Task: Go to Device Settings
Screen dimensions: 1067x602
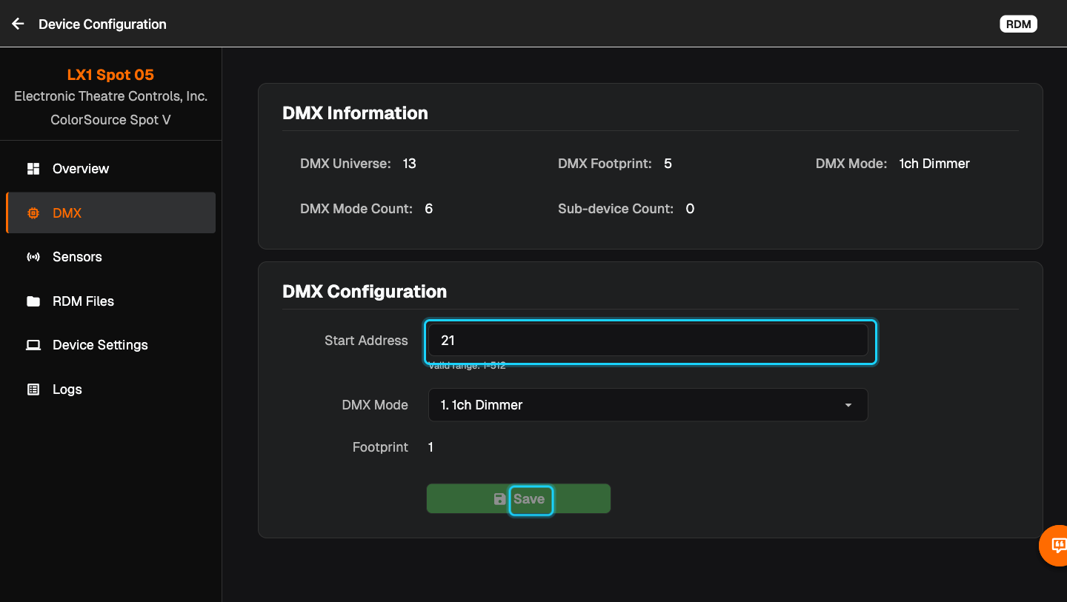Action: (110, 345)
